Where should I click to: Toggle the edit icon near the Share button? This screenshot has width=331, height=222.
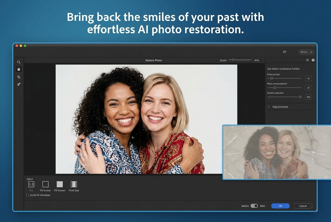pos(285,52)
